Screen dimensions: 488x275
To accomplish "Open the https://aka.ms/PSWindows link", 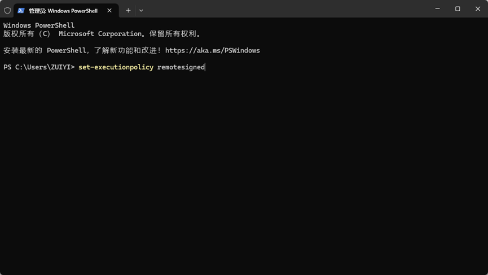I will tap(213, 50).
